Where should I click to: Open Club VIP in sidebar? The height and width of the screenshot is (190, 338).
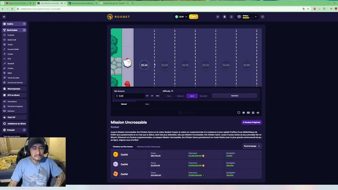click(14, 117)
